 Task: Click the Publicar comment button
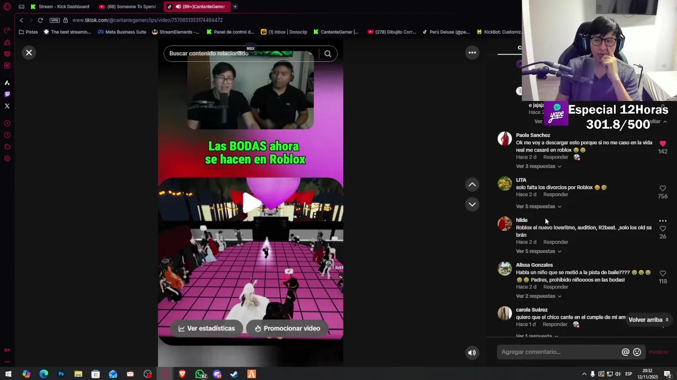coord(658,352)
